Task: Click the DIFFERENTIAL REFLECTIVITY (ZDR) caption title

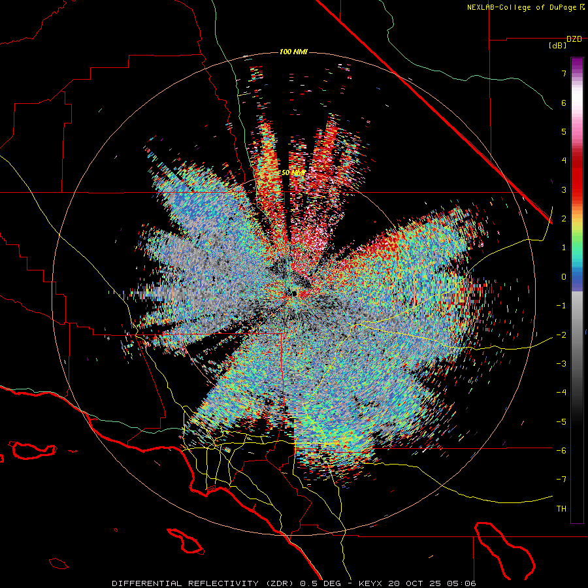Action: tap(204, 583)
